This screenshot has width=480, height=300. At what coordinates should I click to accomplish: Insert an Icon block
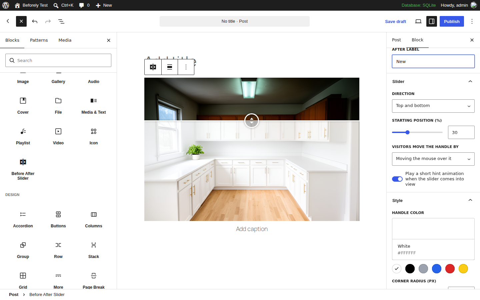[94, 136]
